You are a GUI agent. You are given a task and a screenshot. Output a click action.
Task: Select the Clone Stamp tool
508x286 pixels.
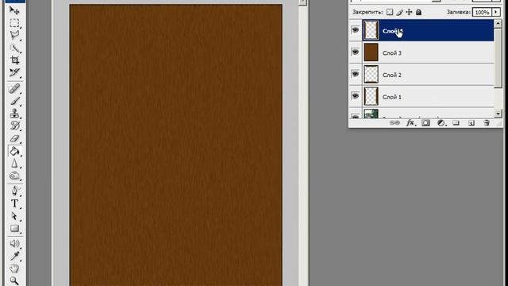pyautogui.click(x=14, y=113)
